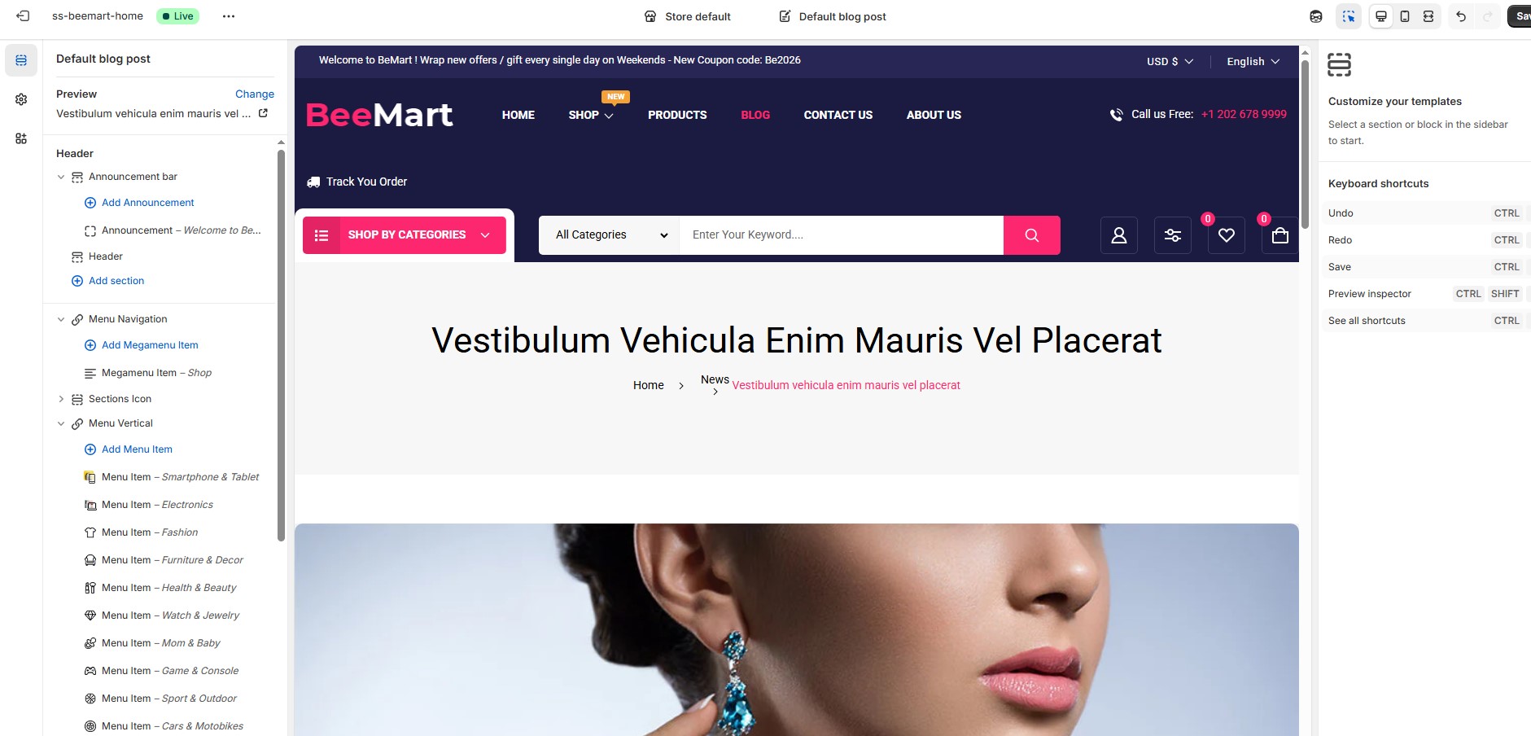This screenshot has height=736, width=1531.
Task: Click the exit editor arrow icon
Action: coord(23,16)
